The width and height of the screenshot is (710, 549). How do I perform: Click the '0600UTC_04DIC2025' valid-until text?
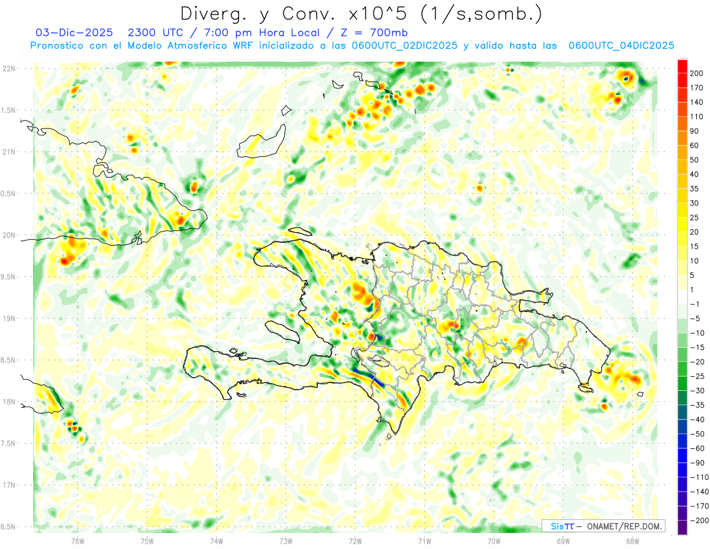[621, 46]
